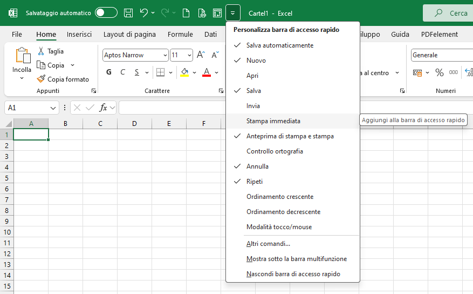Check Controllo ortografia option
The image size is (473, 294).
click(x=293, y=151)
